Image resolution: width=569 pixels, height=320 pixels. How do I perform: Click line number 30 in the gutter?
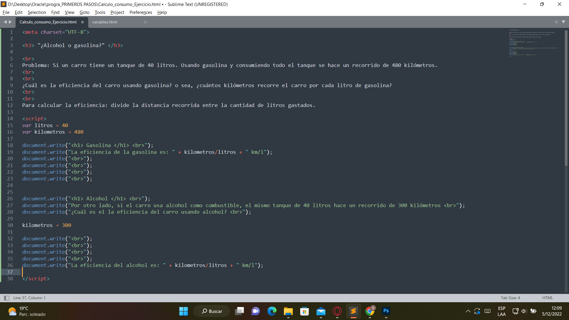tap(10, 225)
